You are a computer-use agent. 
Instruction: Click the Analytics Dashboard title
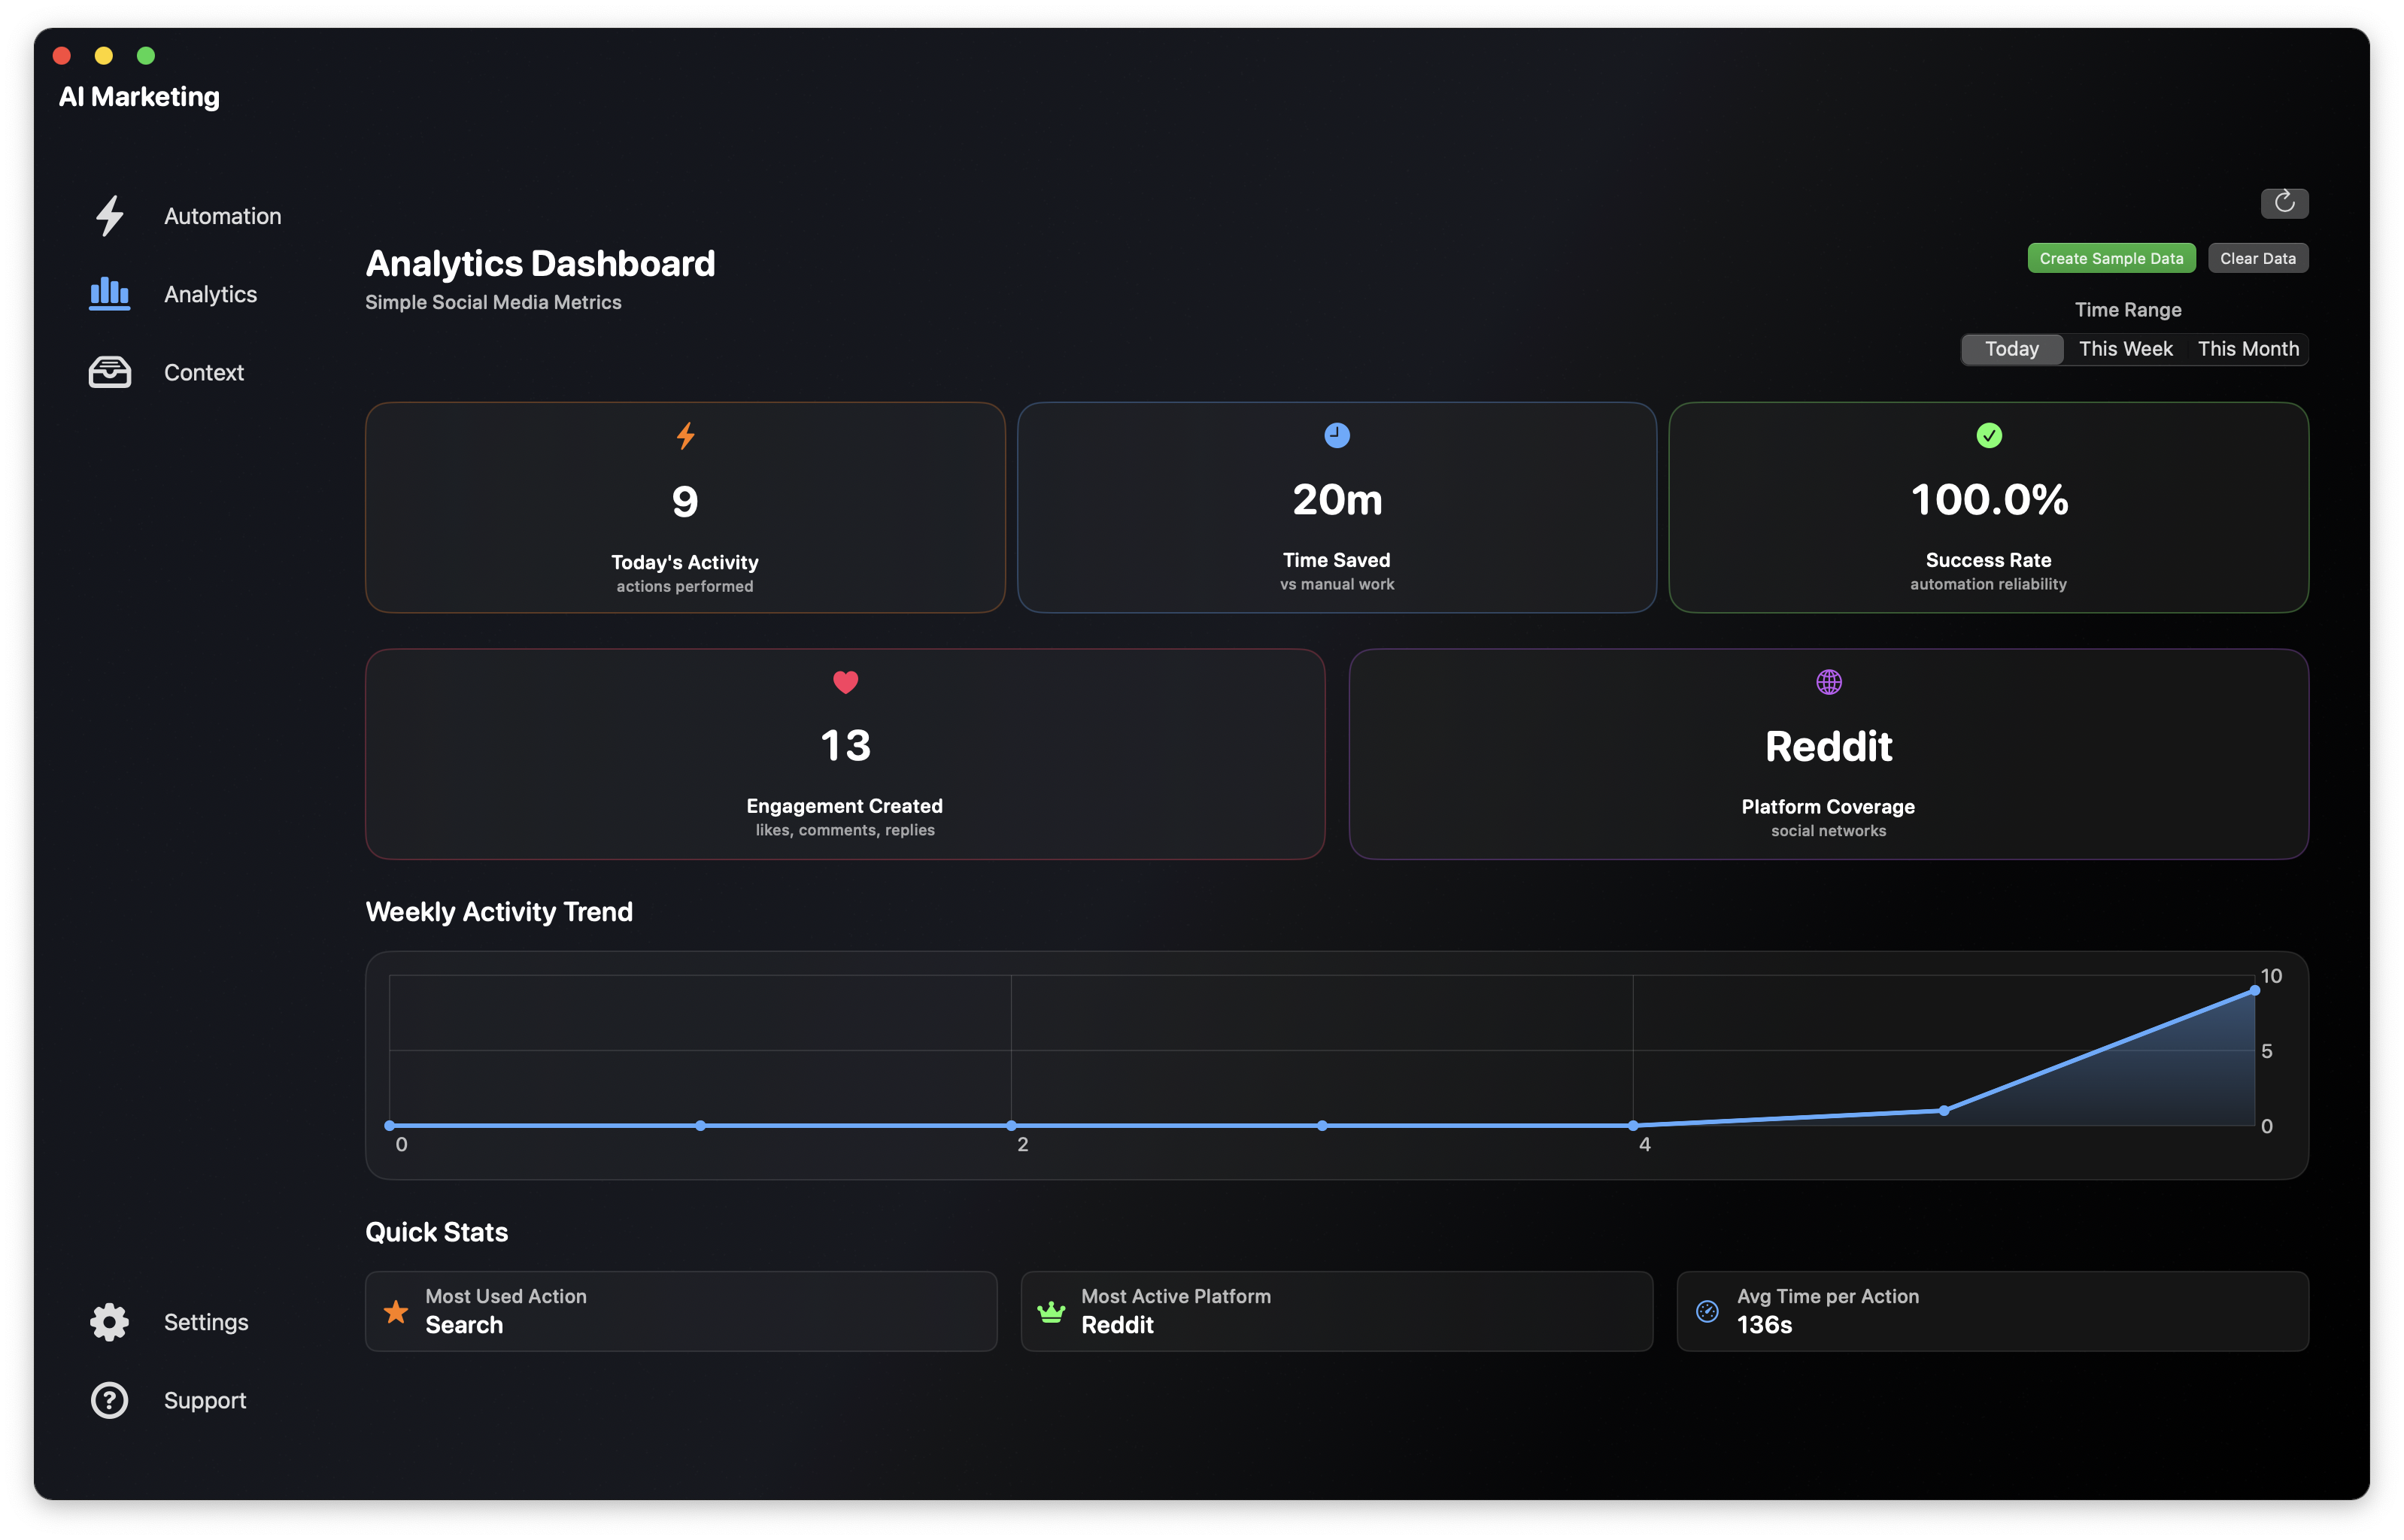point(540,263)
